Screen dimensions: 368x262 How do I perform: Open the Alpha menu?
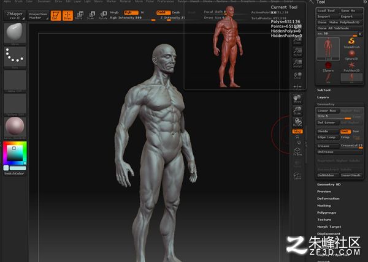coord(7,1)
